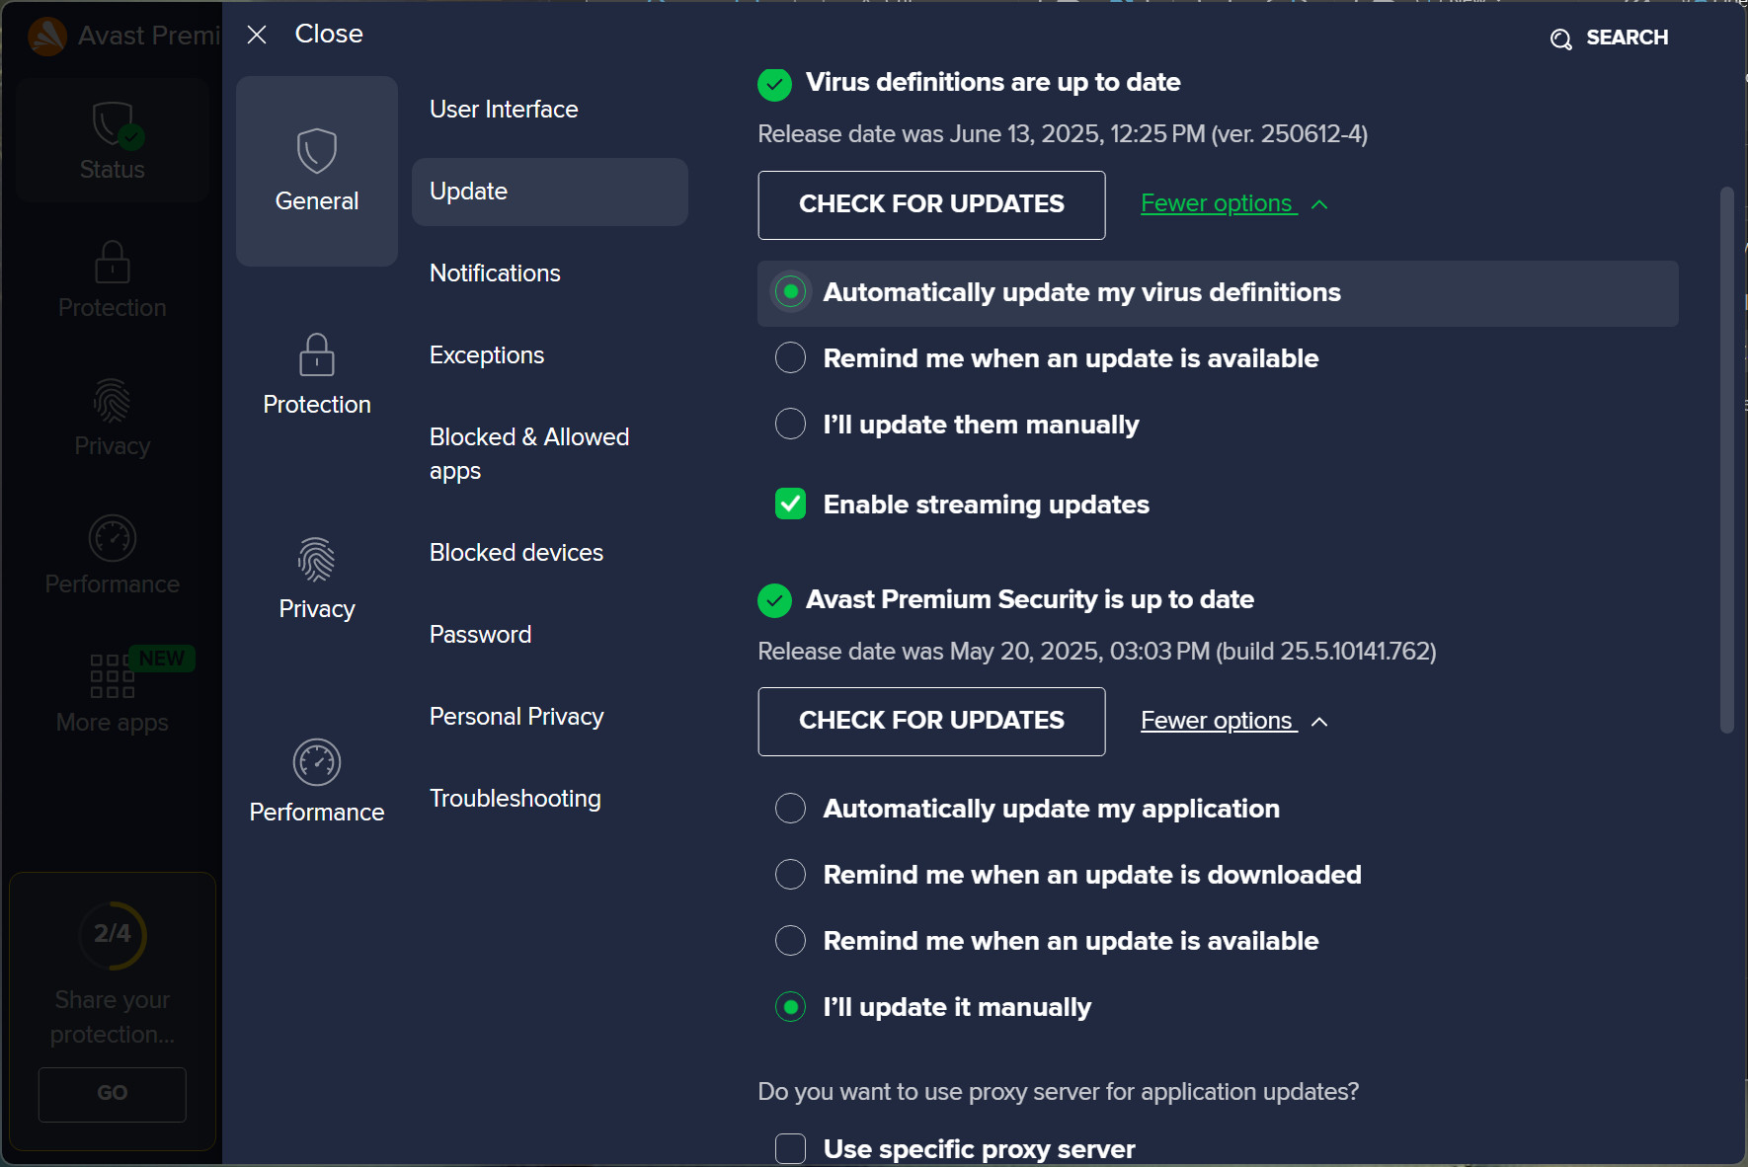
Task: Click white Fewer options link under application
Action: pos(1217,721)
